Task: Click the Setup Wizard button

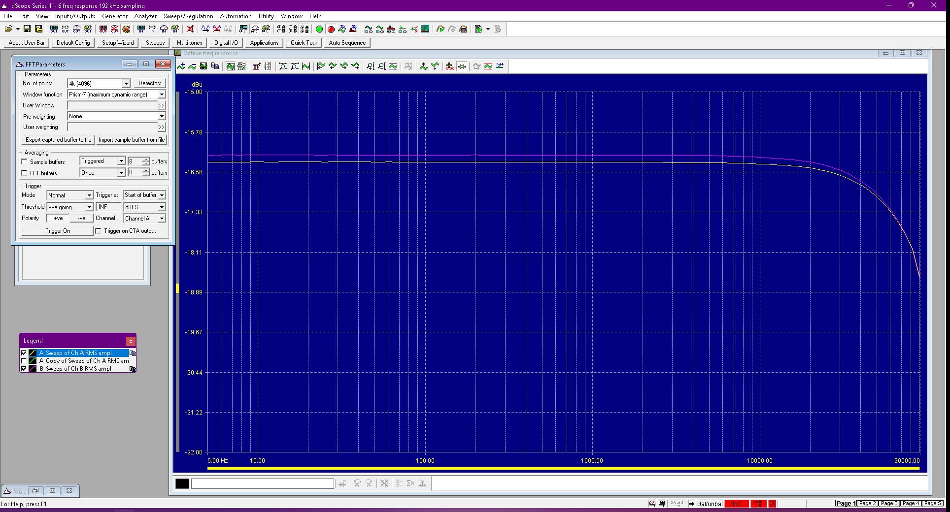Action: [x=118, y=43]
